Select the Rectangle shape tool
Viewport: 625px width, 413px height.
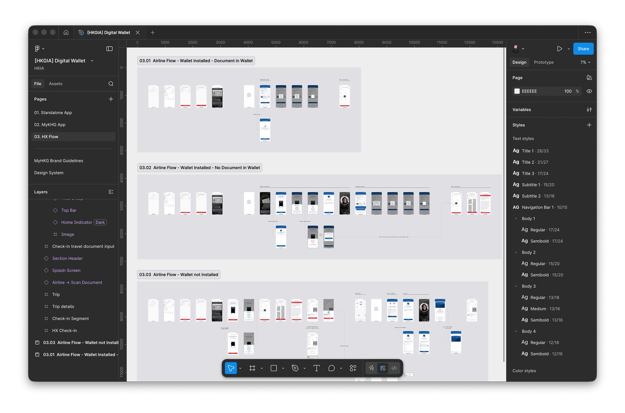[x=274, y=368]
